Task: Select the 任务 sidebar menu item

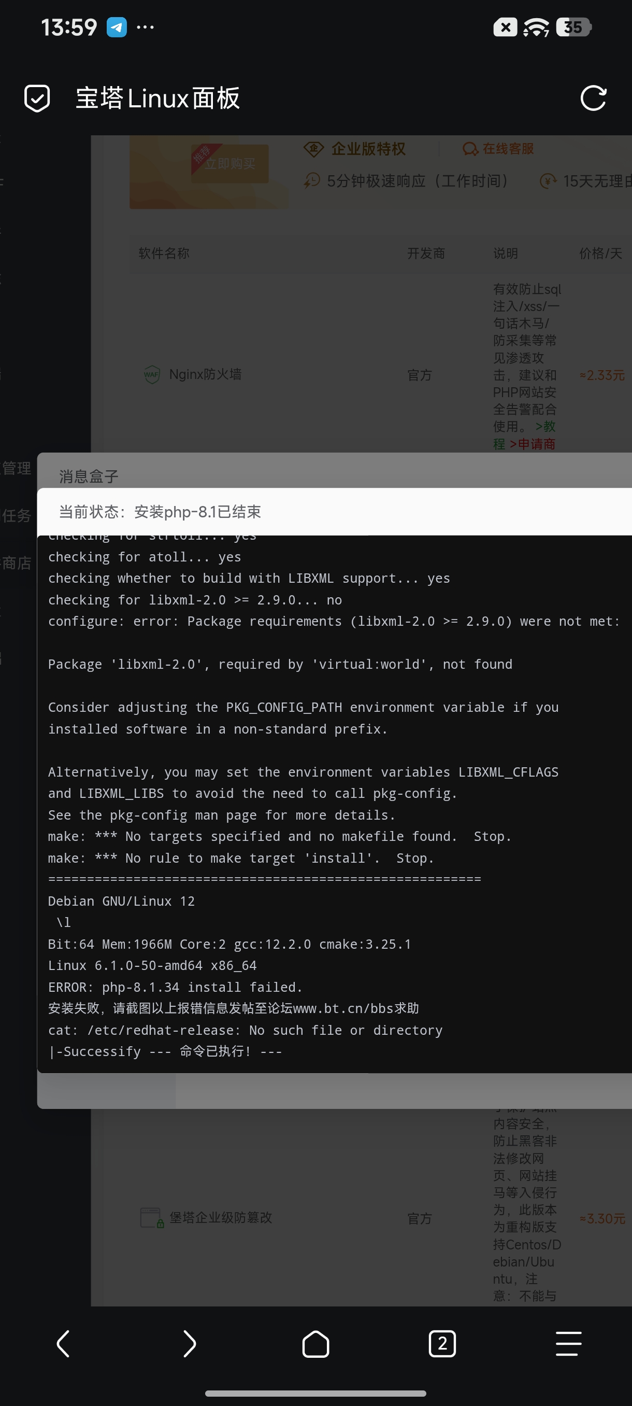Action: point(17,515)
